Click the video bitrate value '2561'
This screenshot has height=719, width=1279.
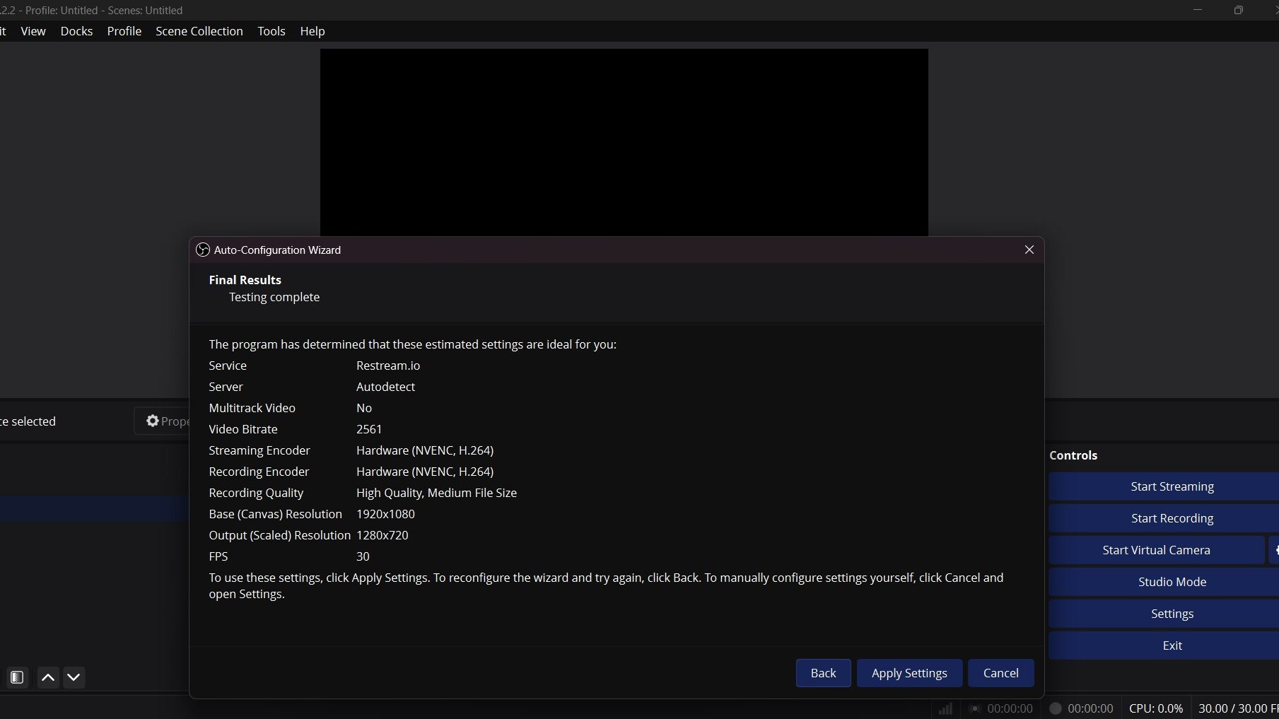[x=369, y=429]
